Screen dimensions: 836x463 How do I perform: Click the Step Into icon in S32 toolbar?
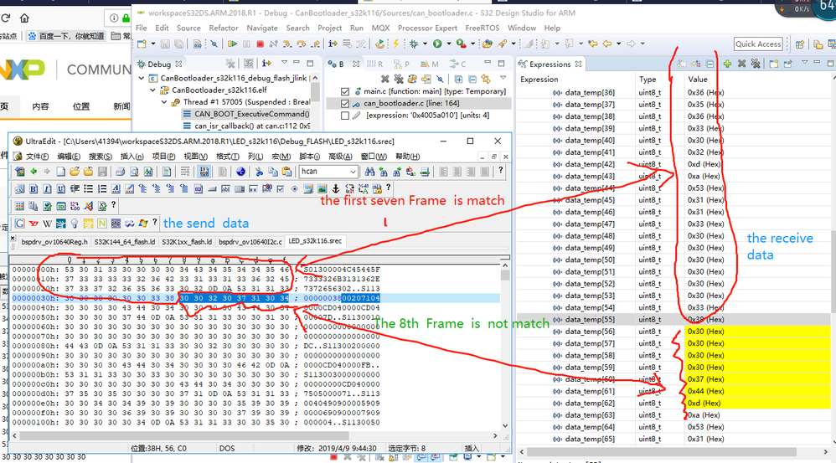click(x=287, y=44)
